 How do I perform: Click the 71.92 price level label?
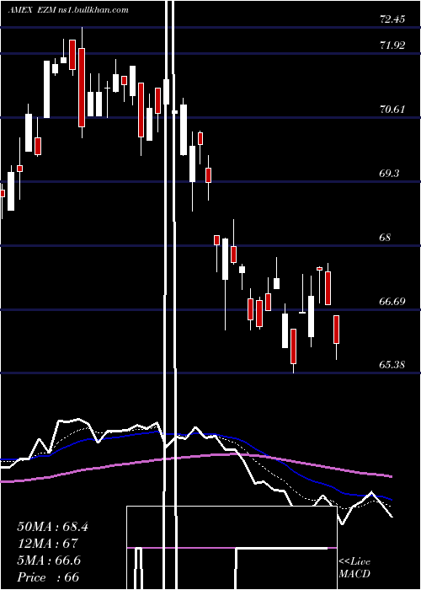pos(392,46)
